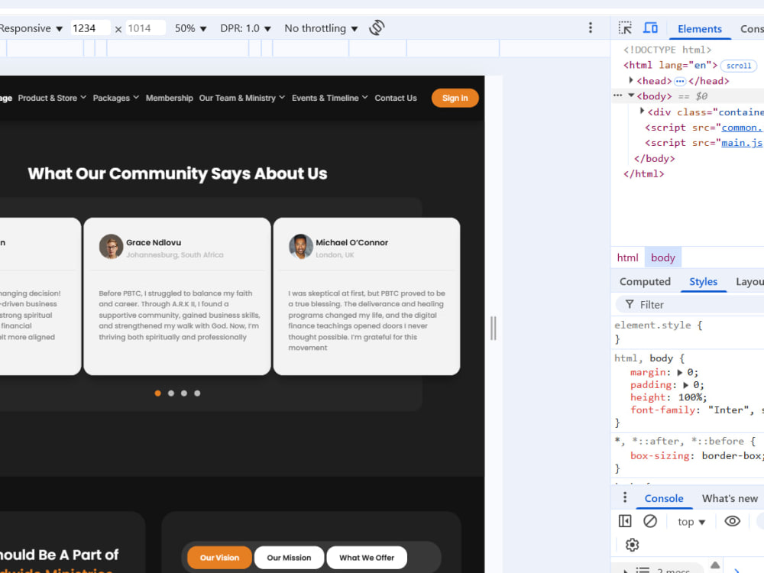The width and height of the screenshot is (764, 573).
Task: Click the scroll badge next to html tag
Action: tap(738, 66)
